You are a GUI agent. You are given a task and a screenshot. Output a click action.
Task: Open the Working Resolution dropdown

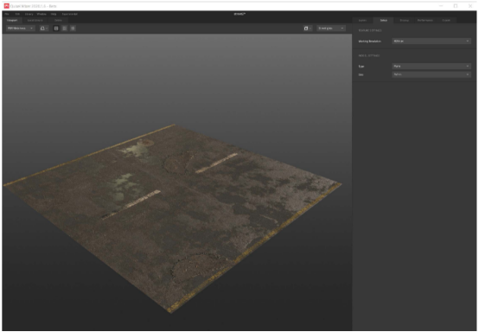tap(431, 41)
